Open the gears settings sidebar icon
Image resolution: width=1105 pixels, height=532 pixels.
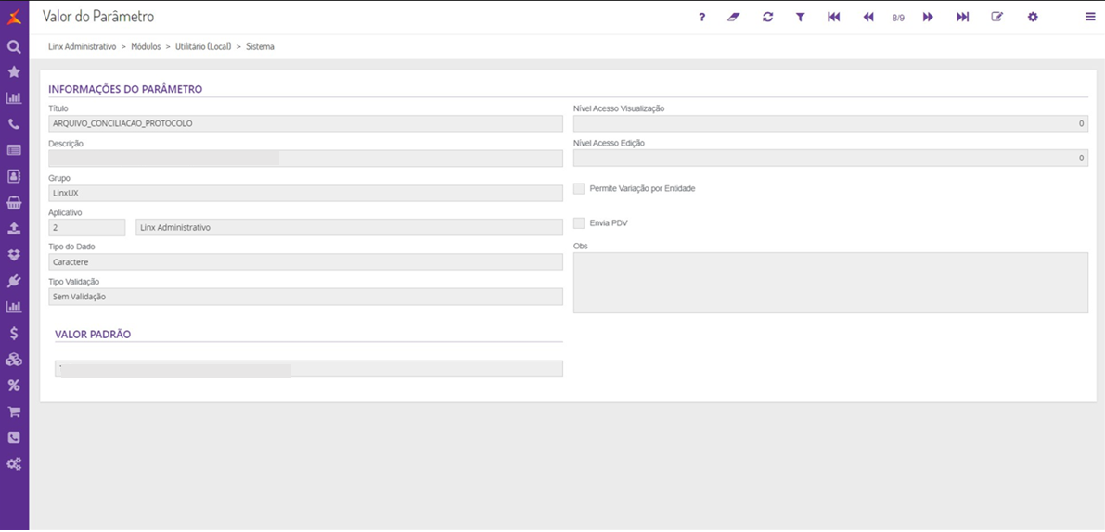(x=13, y=463)
